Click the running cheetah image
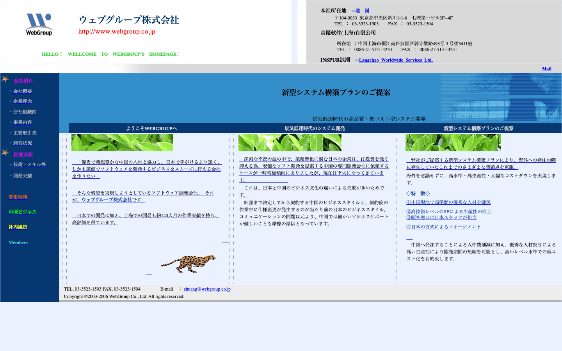562x351 pixels. click(x=188, y=264)
